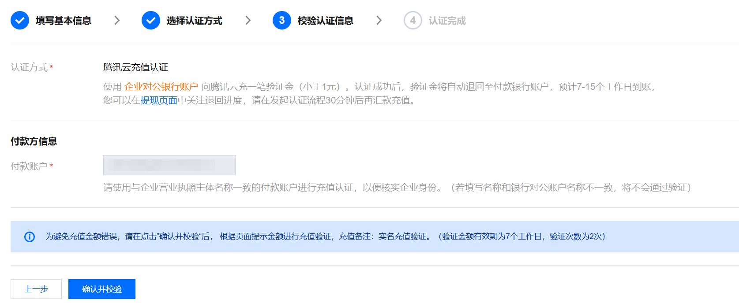This screenshot has height=306, width=739.
Task: Click the step 3 number circle
Action: 282,20
